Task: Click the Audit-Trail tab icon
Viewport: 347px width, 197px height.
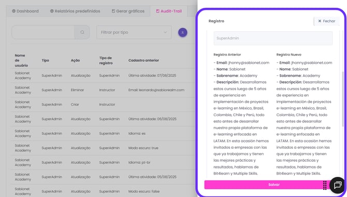Action: [x=157, y=11]
